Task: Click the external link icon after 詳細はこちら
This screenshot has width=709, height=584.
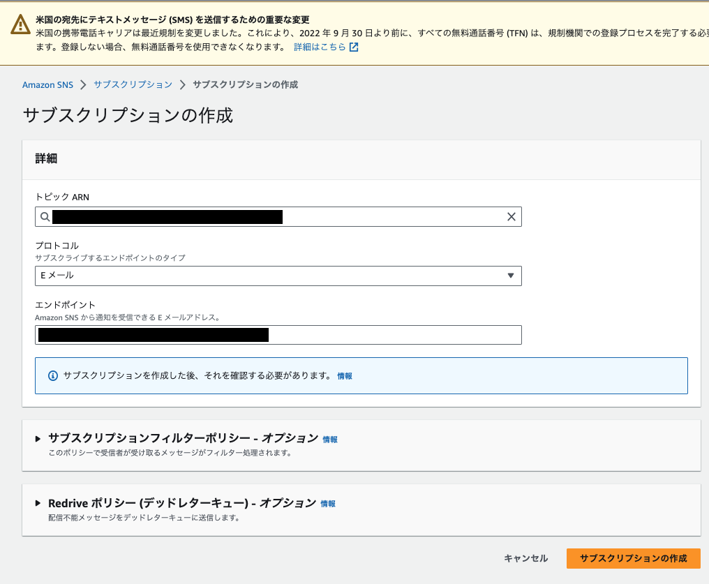Action: click(x=352, y=46)
